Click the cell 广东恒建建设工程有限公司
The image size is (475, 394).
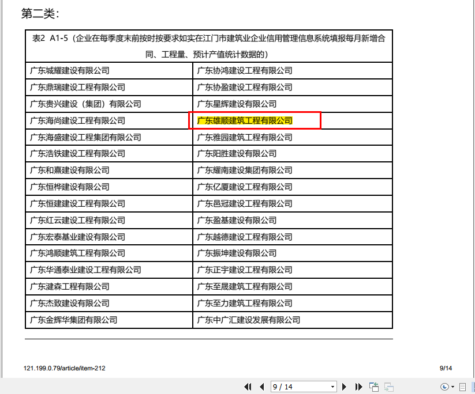click(109, 203)
